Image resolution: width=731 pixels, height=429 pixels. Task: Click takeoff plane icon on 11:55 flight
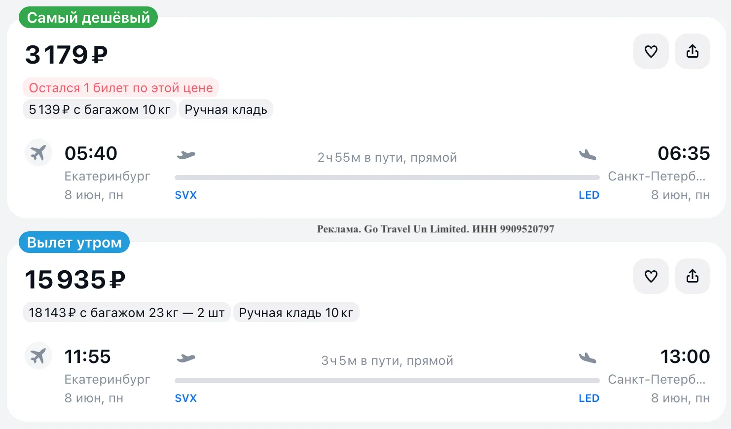click(x=186, y=358)
